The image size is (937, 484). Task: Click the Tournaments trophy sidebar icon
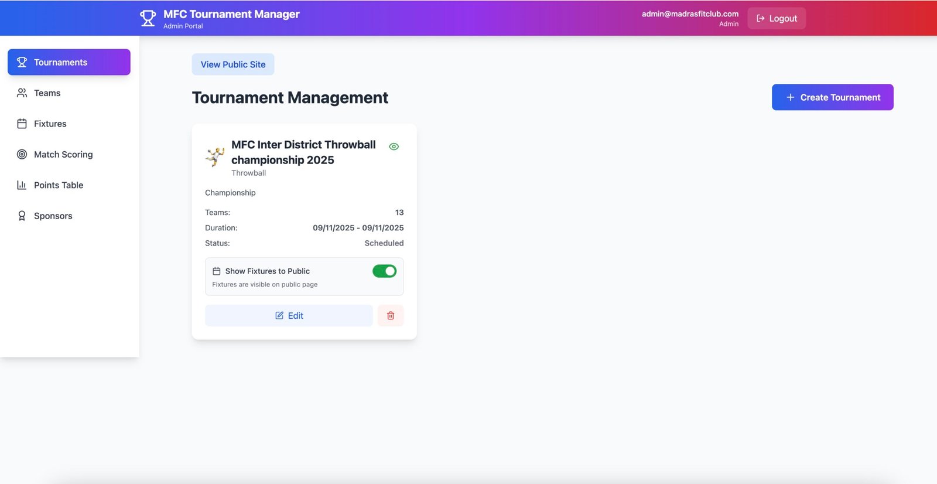click(x=22, y=62)
